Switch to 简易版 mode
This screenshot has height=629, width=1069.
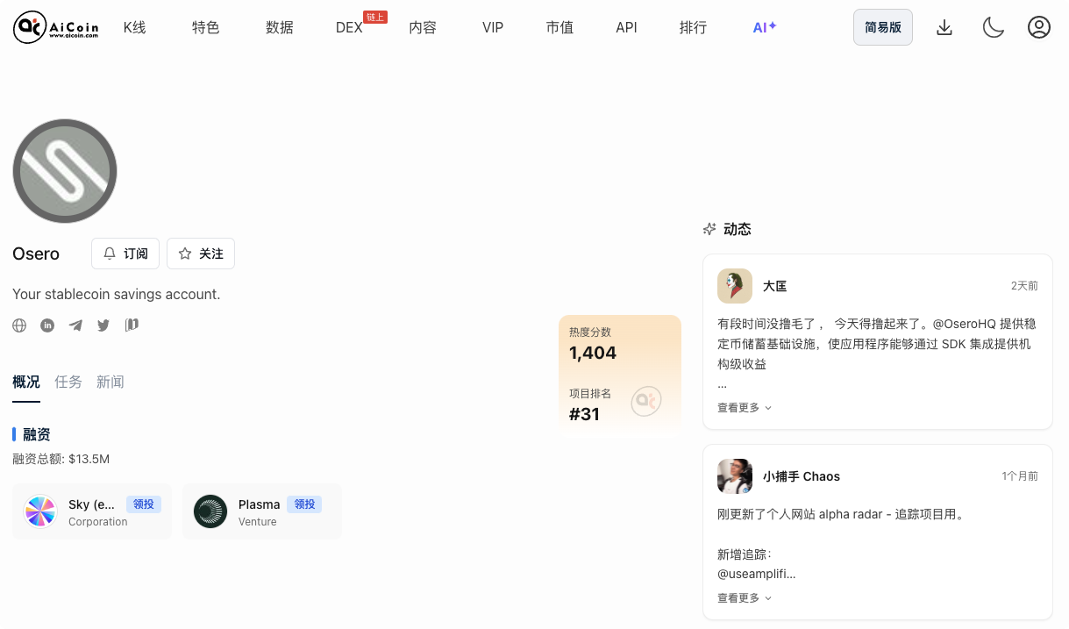point(883,27)
